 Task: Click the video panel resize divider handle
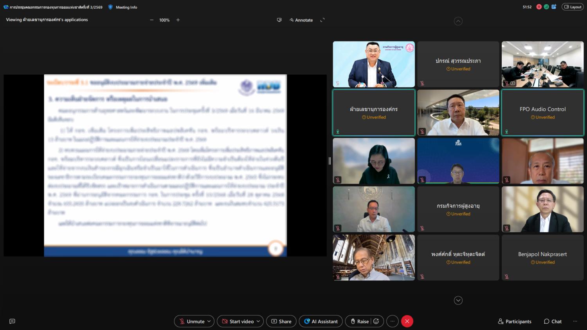330,161
